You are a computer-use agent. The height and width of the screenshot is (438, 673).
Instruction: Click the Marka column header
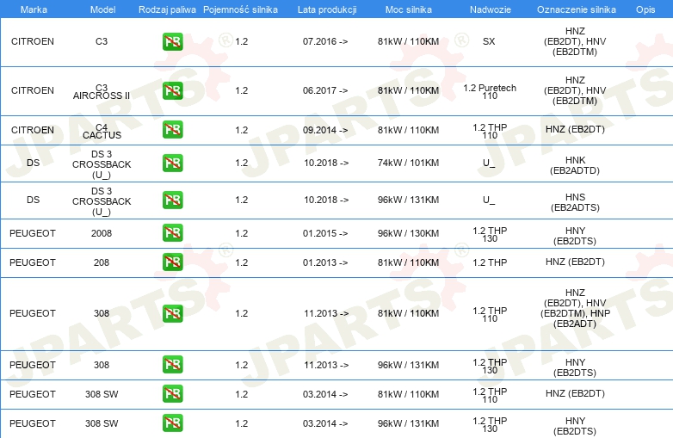[34, 9]
